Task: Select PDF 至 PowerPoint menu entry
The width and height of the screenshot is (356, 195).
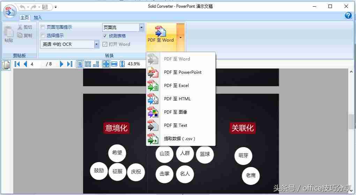Action: tap(181, 72)
